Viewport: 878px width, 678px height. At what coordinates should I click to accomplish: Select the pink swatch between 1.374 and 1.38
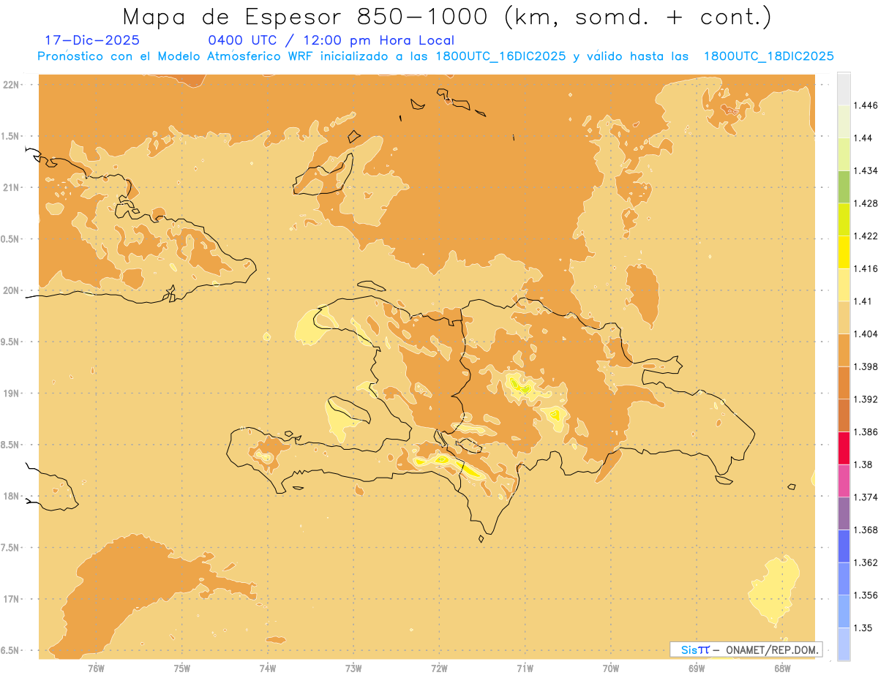pyautogui.click(x=844, y=481)
